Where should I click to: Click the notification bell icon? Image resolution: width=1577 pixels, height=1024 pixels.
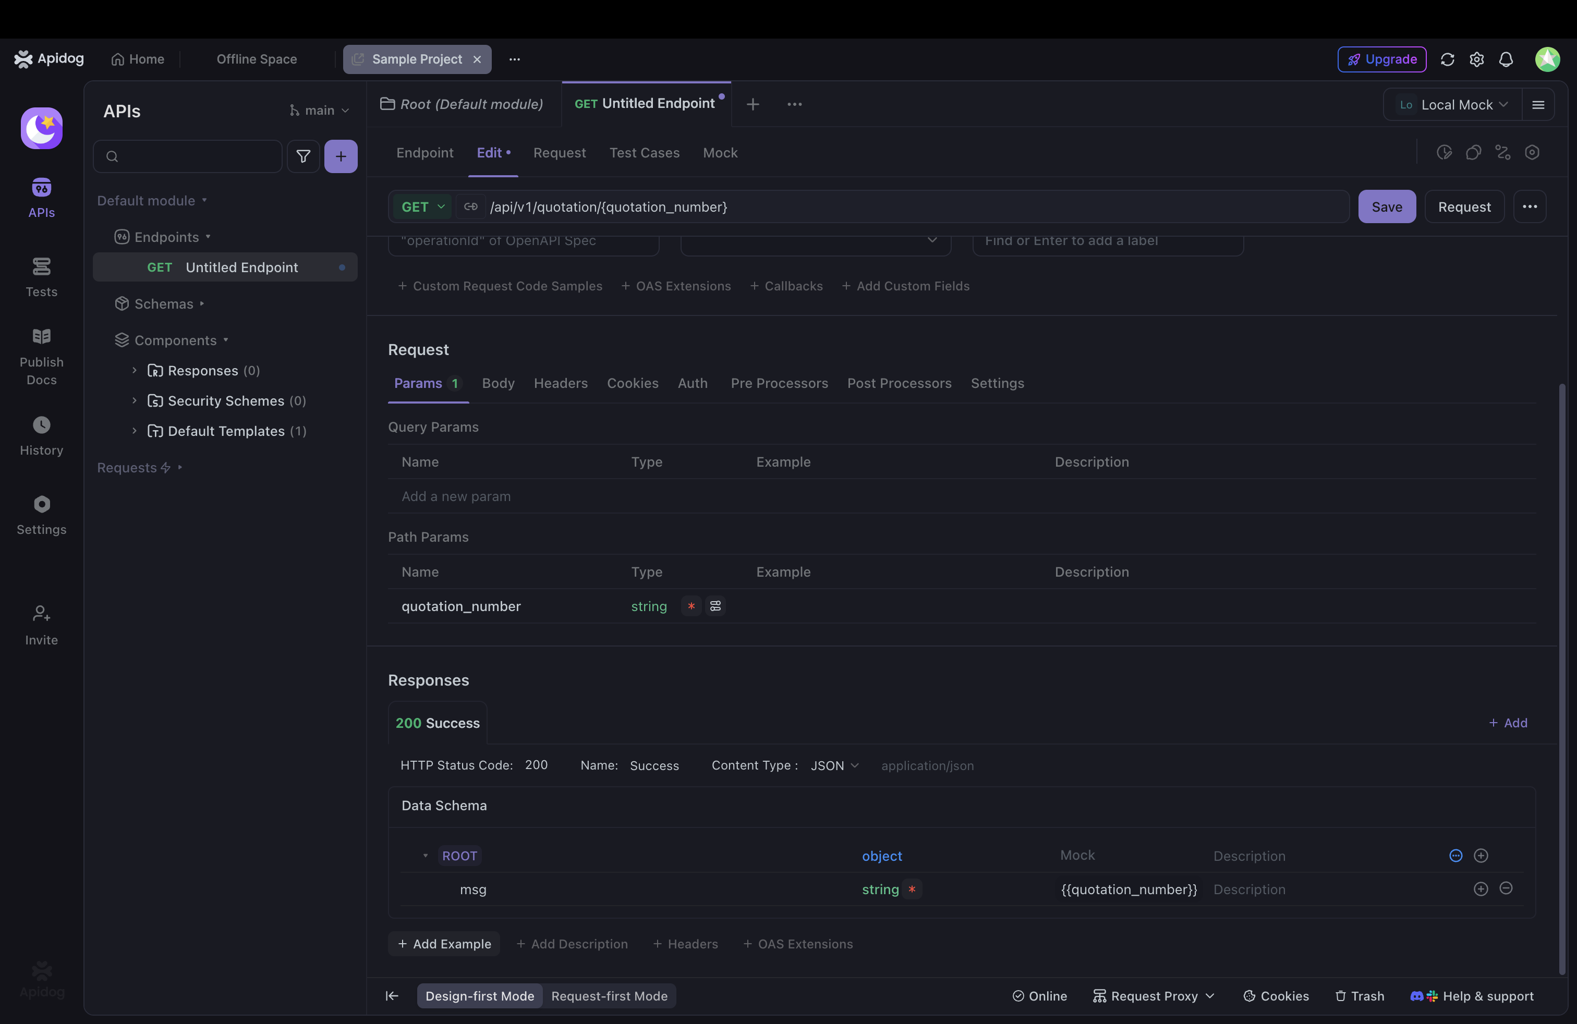pyautogui.click(x=1506, y=59)
